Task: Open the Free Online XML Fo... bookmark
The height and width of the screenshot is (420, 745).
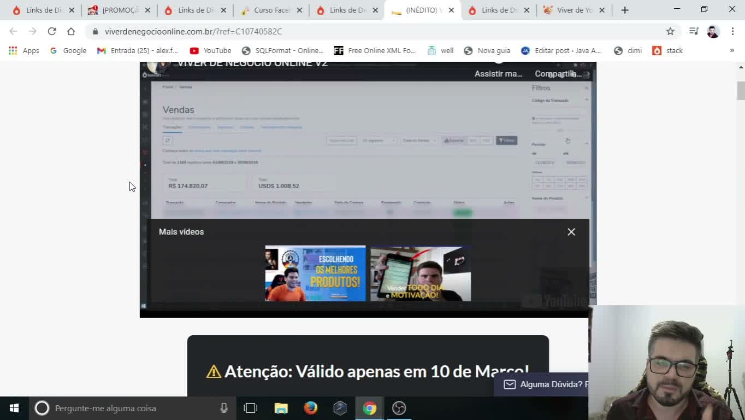Action: coord(375,50)
